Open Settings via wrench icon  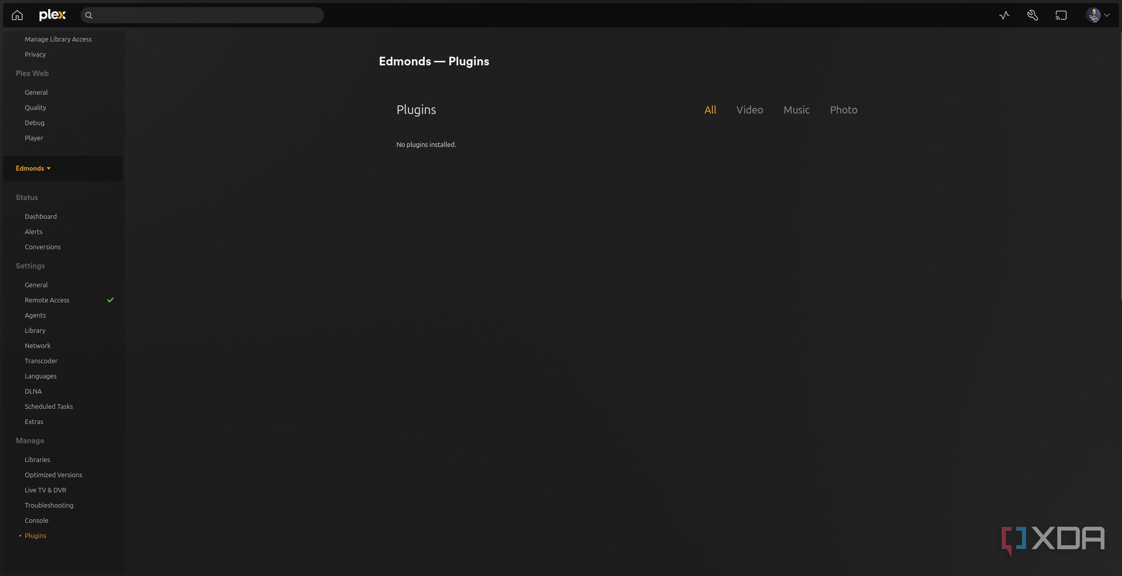coord(1032,15)
